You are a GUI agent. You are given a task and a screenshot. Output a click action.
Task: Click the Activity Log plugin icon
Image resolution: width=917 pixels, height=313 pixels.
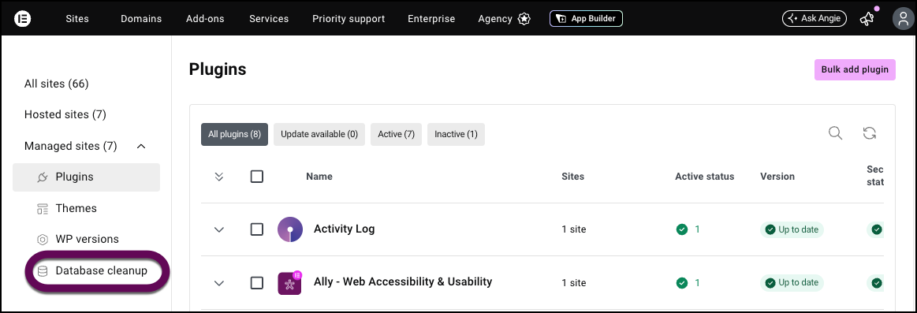(x=290, y=229)
